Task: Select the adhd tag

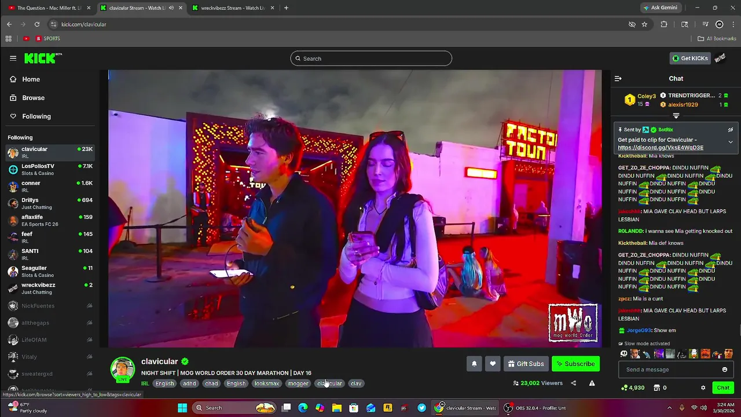Action: (189, 383)
